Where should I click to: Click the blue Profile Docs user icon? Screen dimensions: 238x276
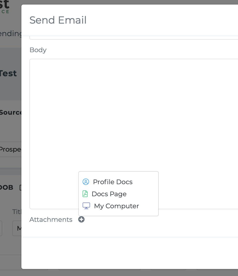[86, 182]
